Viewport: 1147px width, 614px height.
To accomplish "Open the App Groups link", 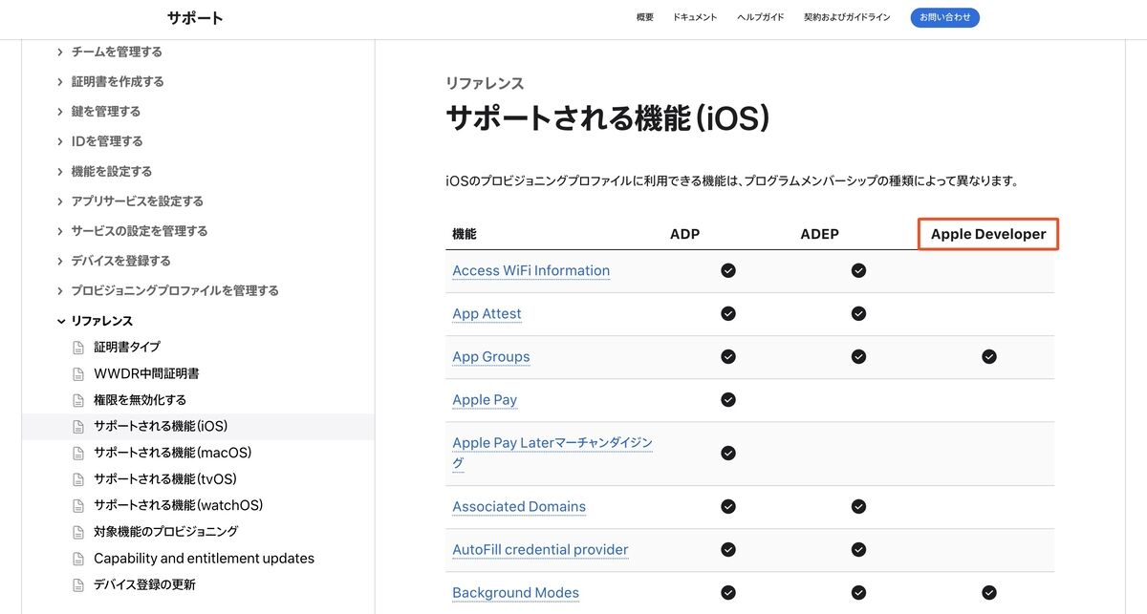I will coord(490,356).
